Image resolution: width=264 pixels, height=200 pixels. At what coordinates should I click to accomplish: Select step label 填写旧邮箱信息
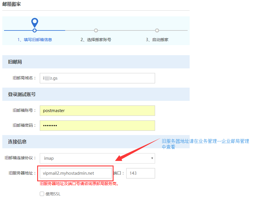[35, 40]
